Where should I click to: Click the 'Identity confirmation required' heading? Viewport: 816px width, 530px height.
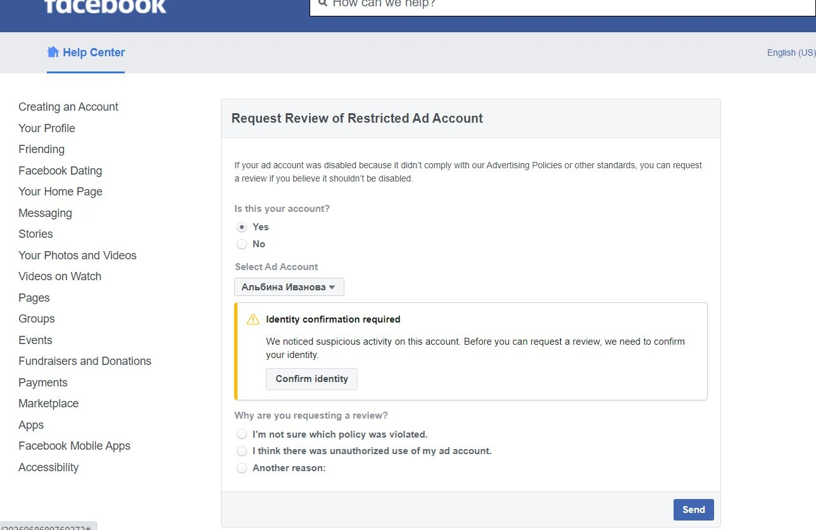[x=333, y=319]
